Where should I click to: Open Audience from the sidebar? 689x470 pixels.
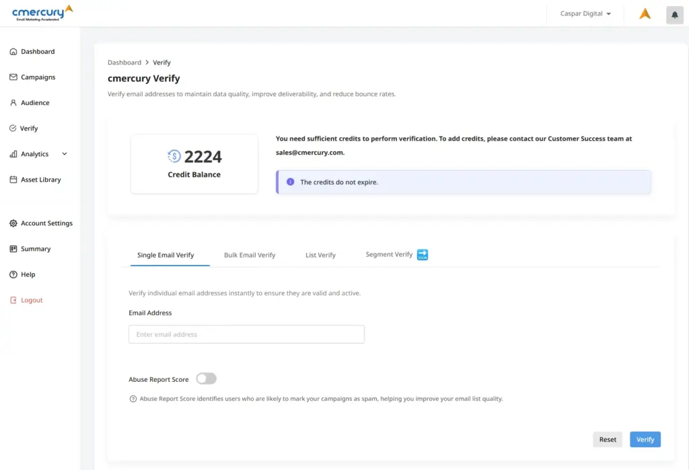[x=35, y=103]
